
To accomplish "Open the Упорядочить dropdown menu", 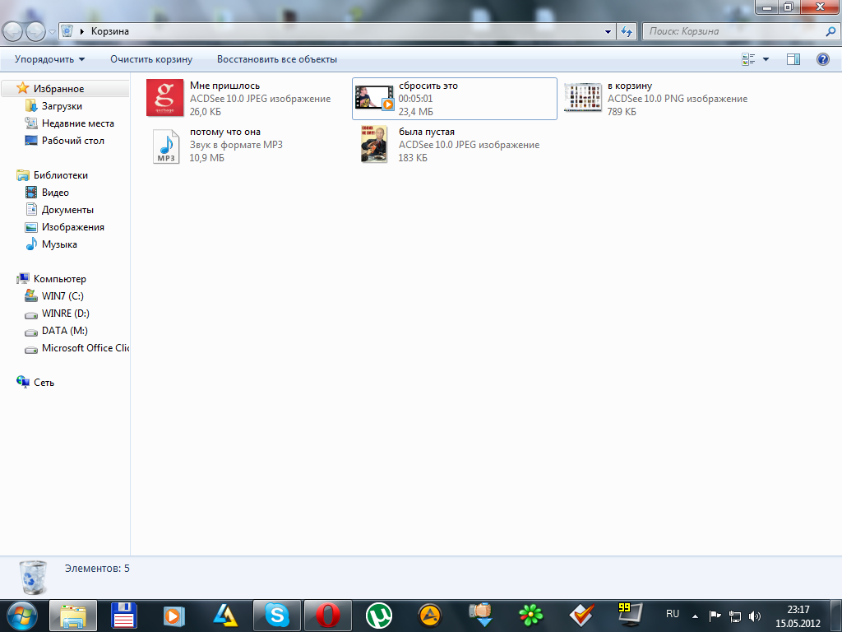I will click(x=49, y=59).
